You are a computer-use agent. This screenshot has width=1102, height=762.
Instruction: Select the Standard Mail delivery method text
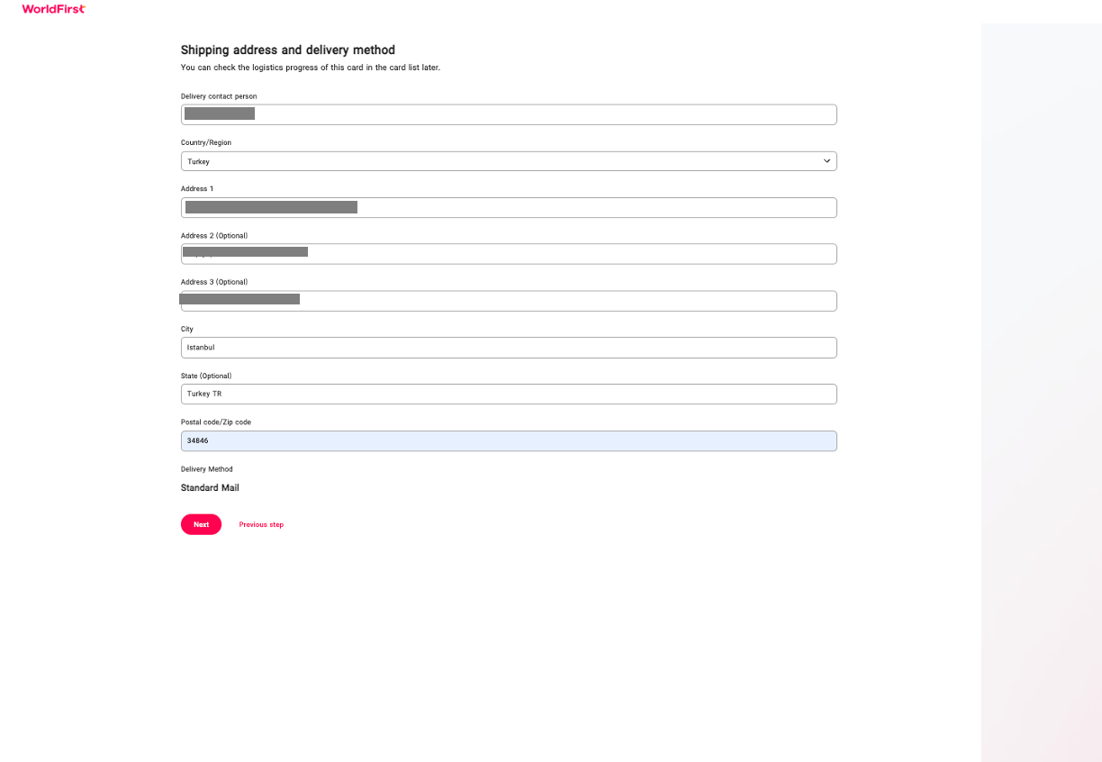click(210, 488)
